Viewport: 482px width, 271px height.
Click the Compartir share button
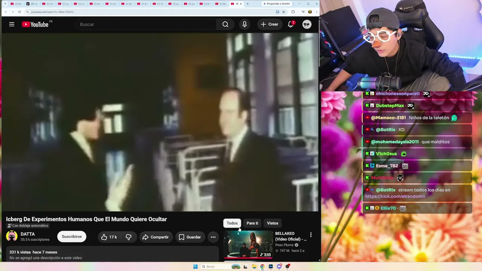coord(156,237)
